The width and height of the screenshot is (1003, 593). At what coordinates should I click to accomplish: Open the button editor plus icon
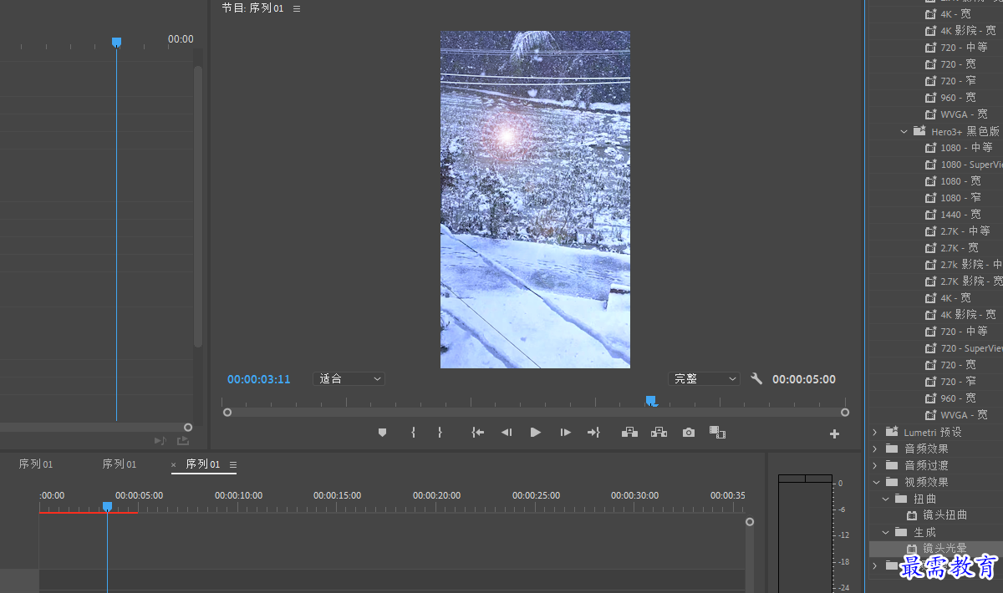click(834, 433)
